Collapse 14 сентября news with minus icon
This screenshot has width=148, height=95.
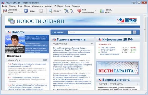tap(44, 60)
